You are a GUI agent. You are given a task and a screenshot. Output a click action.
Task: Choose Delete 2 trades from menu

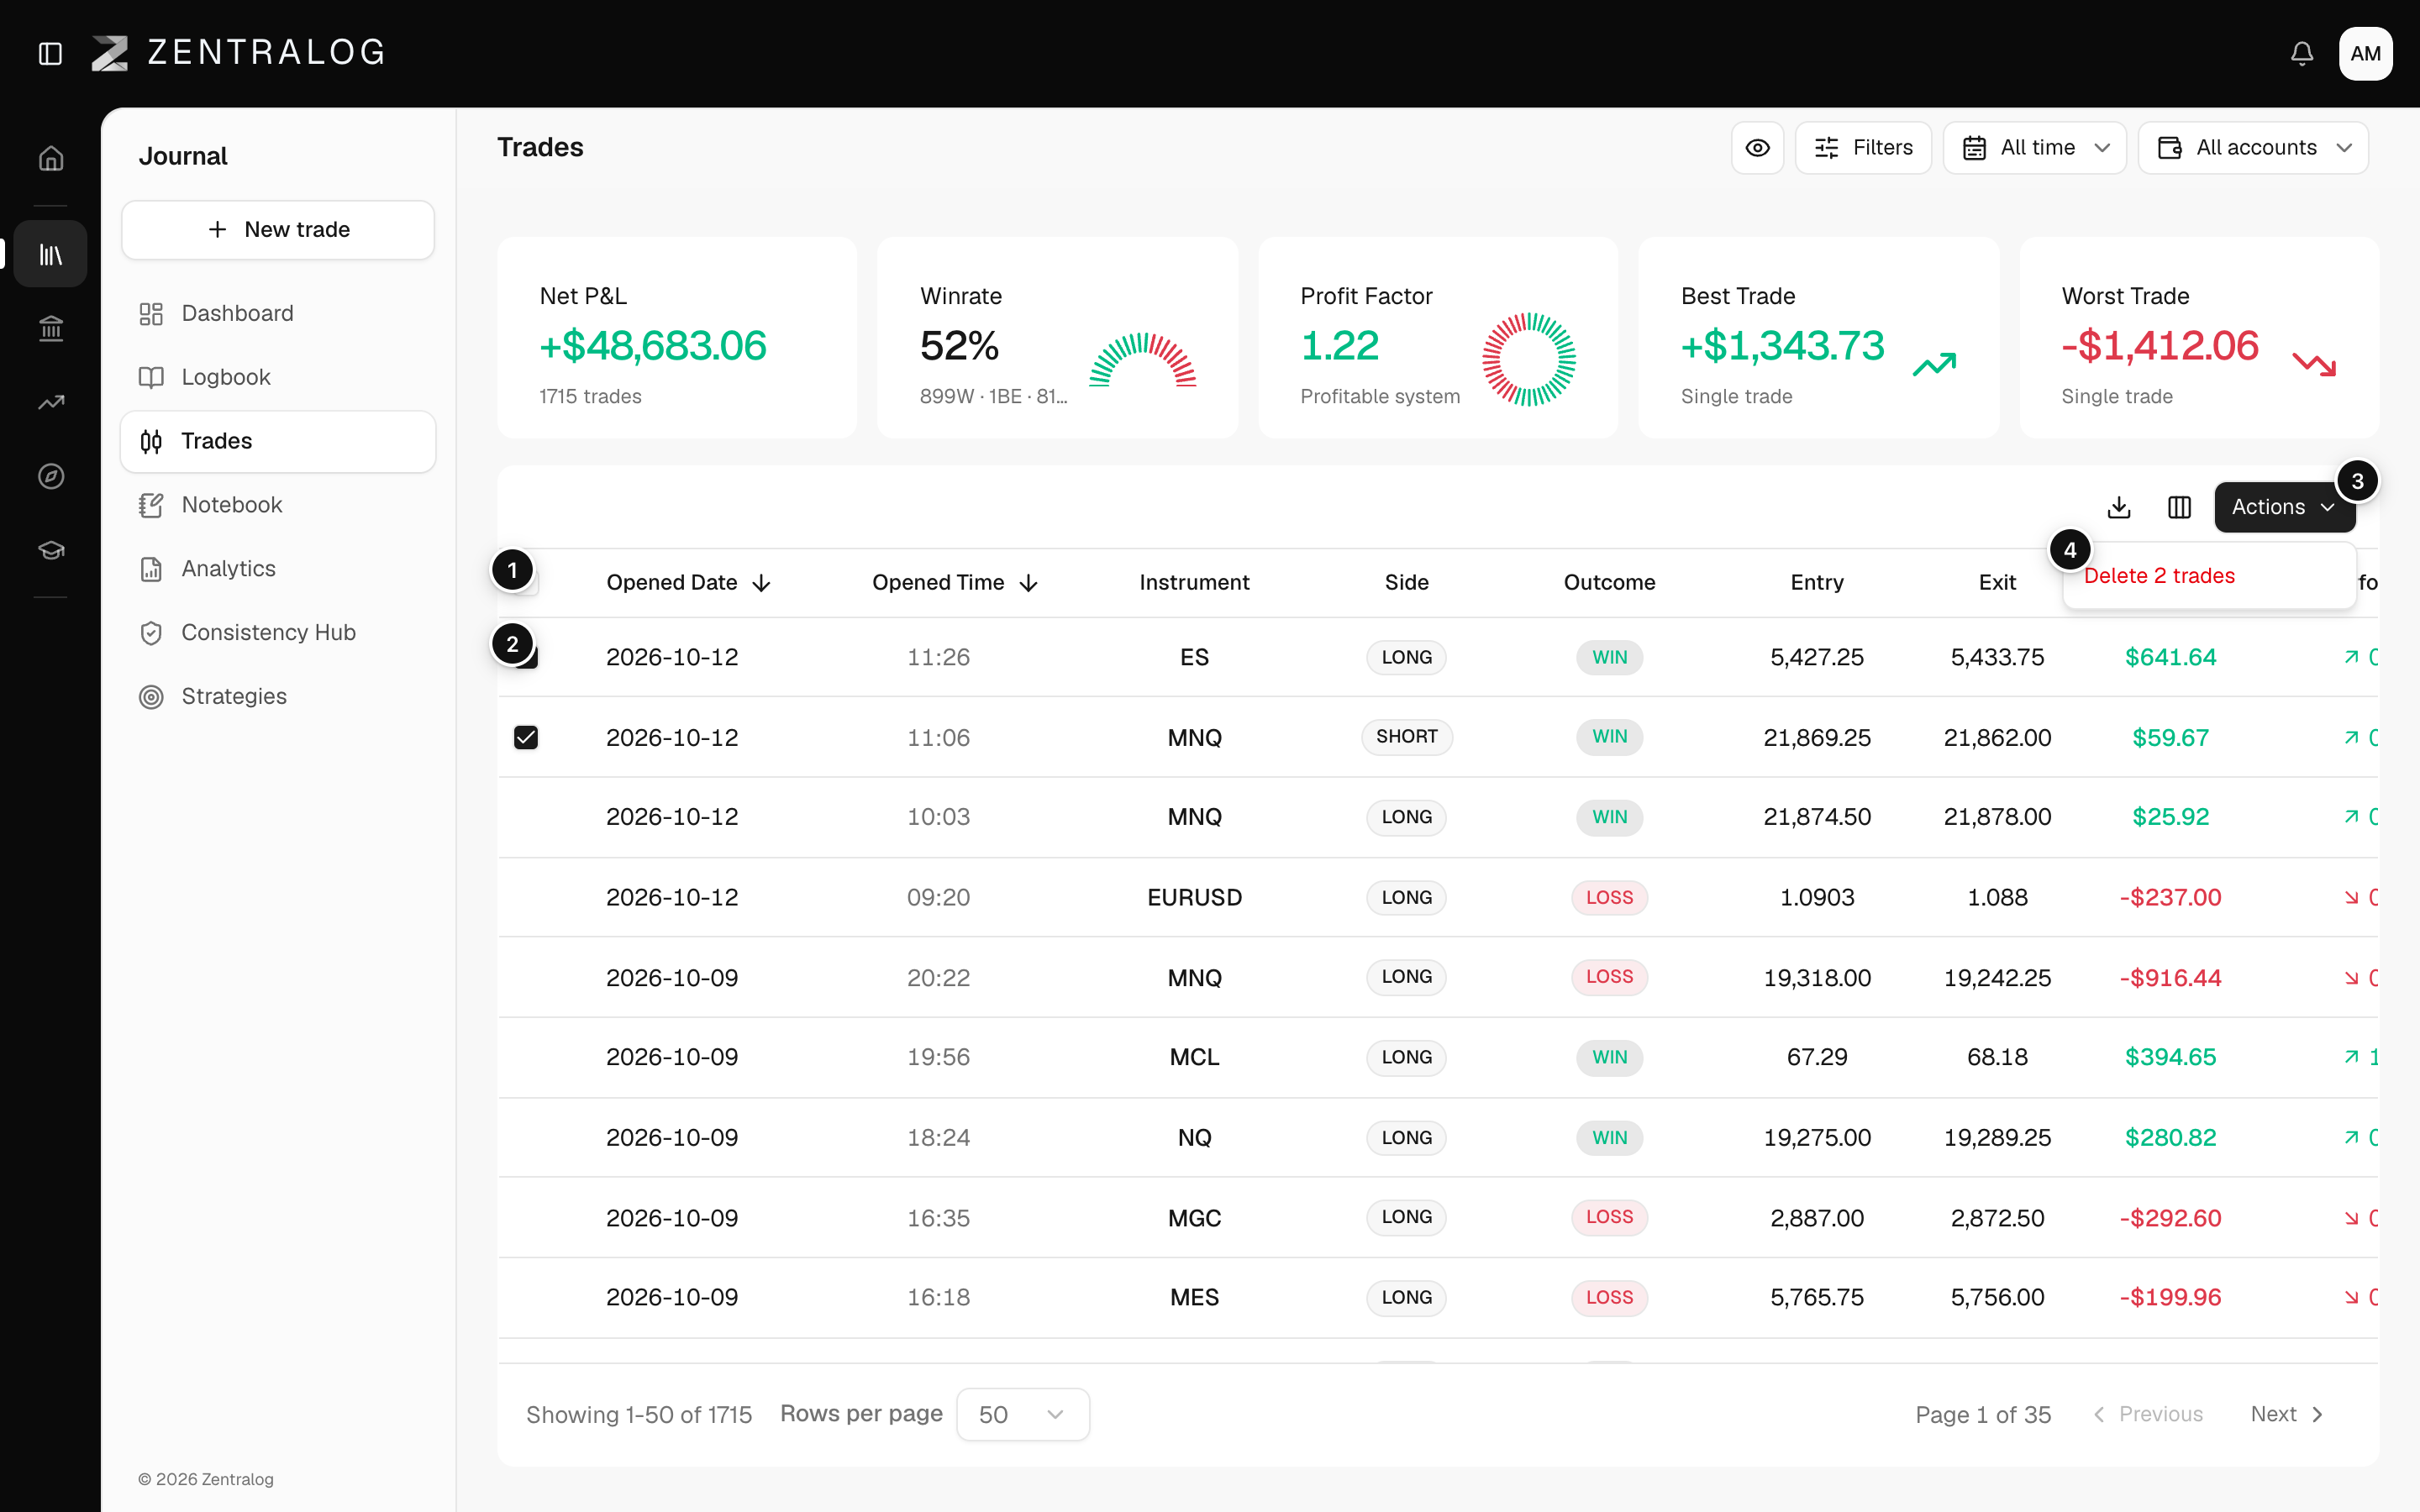(2208, 576)
